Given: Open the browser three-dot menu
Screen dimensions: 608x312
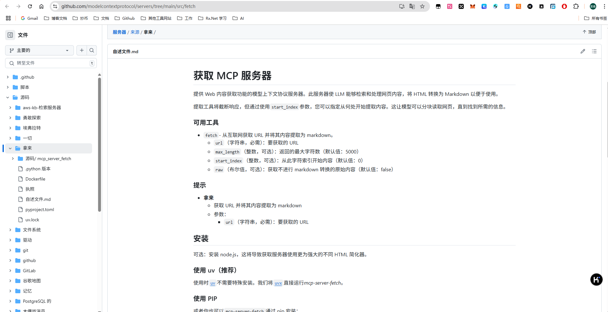Looking at the screenshot, I should tap(604, 6).
